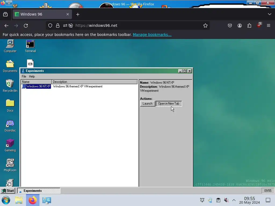Open the Computer desktop icon
Image resolution: width=275 pixels, height=206 pixels.
point(10,46)
